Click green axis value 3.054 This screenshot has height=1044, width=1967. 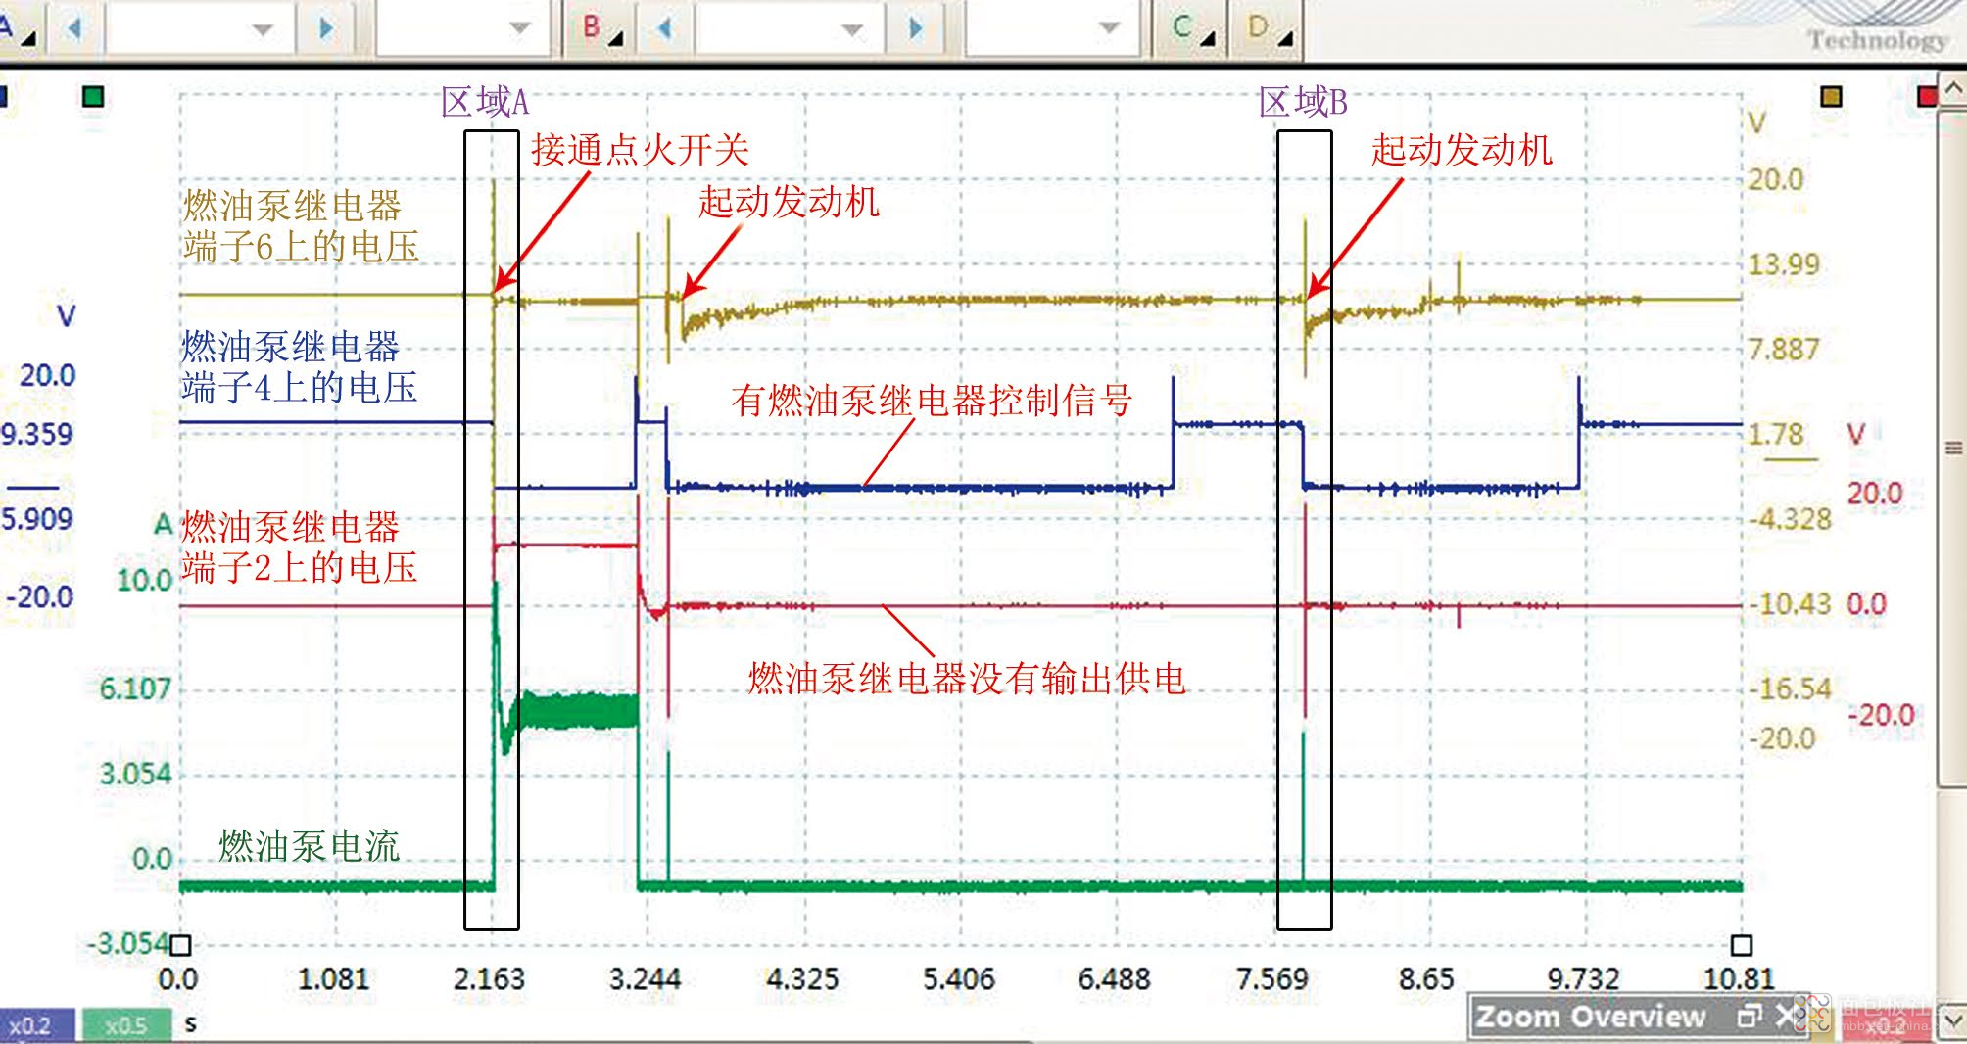(x=135, y=774)
